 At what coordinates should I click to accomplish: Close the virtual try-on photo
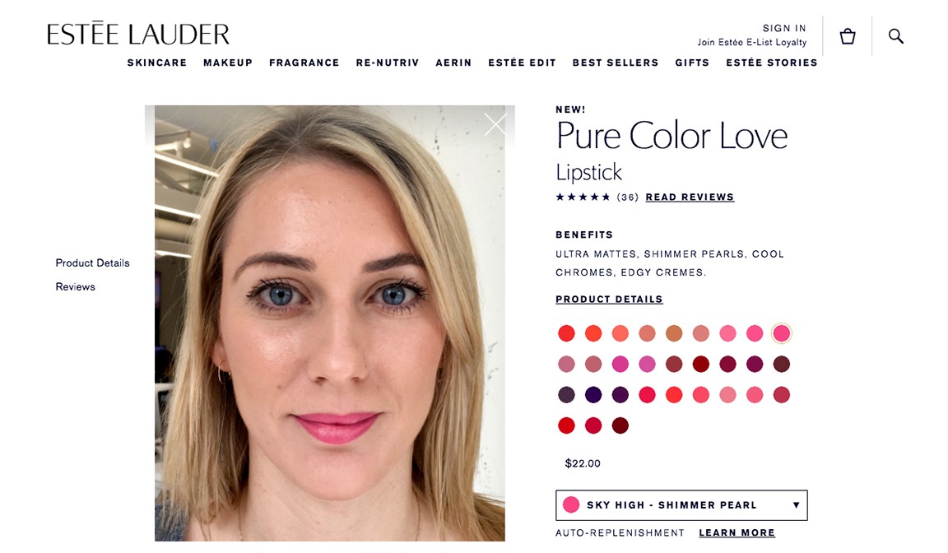pos(495,124)
